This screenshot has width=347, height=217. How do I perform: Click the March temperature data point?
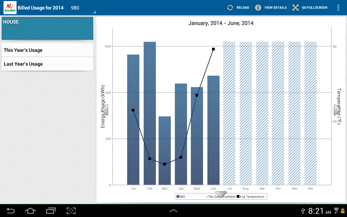pos(165,164)
